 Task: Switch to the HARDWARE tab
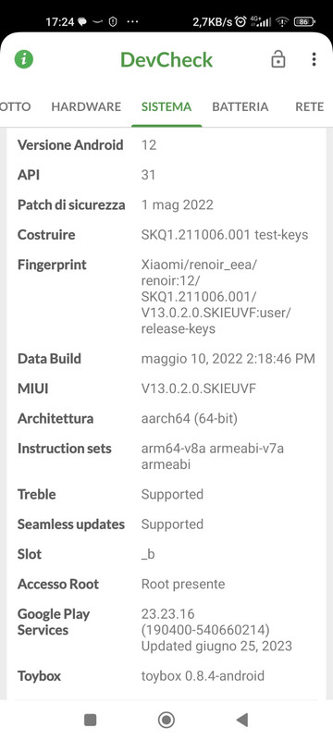click(x=86, y=106)
